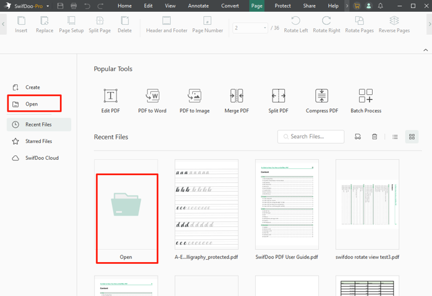
Task: Click the Page Number tool
Action: [208, 25]
